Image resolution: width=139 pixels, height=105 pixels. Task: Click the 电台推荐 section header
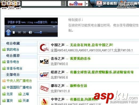13,56
